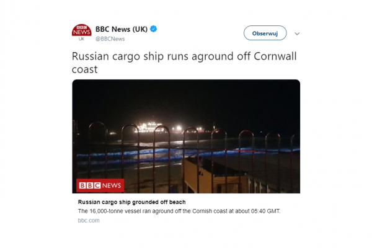The height and width of the screenshot is (248, 372).
Task: Click the tweet headline about the Russian cargo ship
Action: click(x=184, y=63)
